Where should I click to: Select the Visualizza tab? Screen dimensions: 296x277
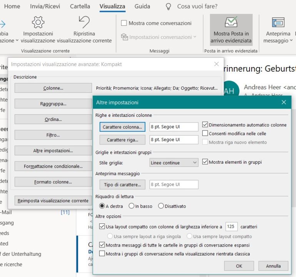coord(112,6)
